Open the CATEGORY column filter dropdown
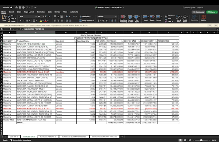Image resolution: width=219 pixels, height=142 pixels. click(15, 41)
